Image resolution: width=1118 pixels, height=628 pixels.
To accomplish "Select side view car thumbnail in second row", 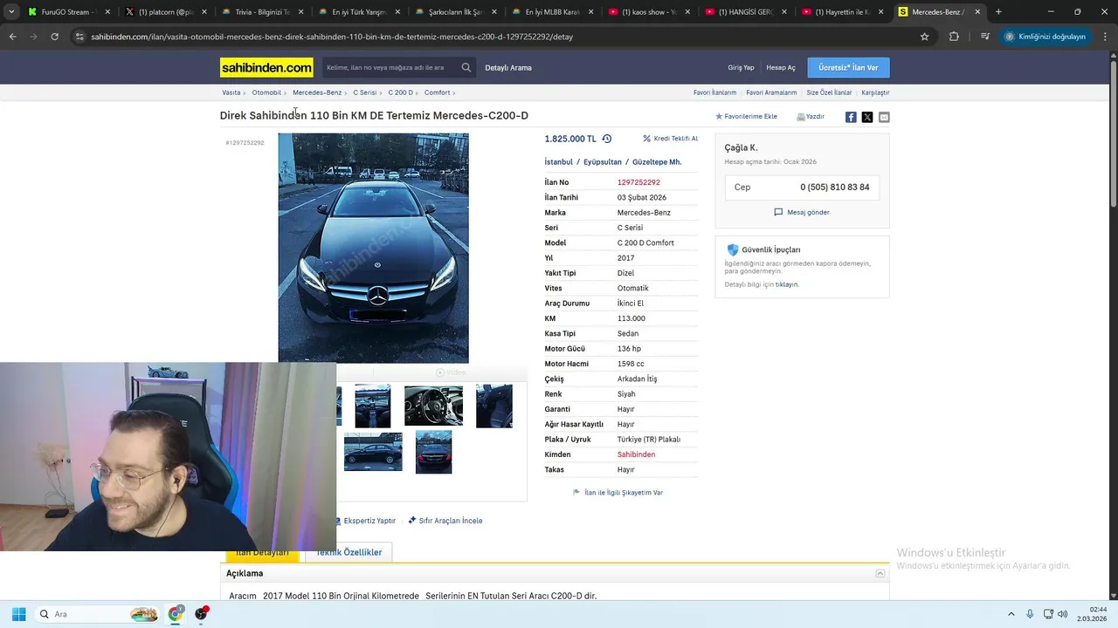I will pyautogui.click(x=373, y=452).
